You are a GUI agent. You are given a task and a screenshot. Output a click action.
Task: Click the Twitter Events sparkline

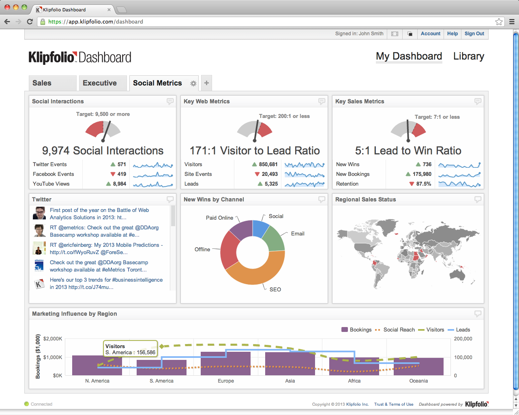pos(153,165)
